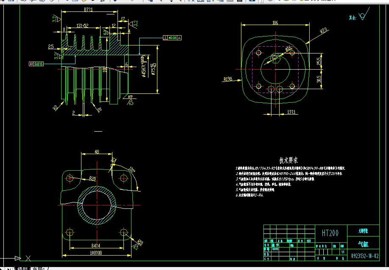Select the R2 fin radius dimension
389x270 pixels.
pyautogui.click(x=55, y=107)
